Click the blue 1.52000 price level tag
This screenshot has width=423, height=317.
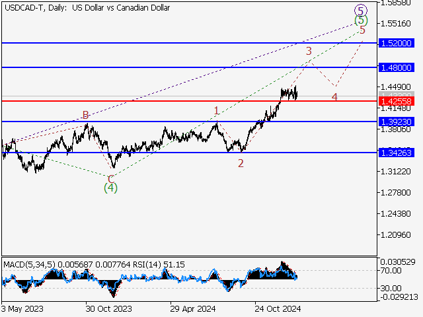point(396,43)
